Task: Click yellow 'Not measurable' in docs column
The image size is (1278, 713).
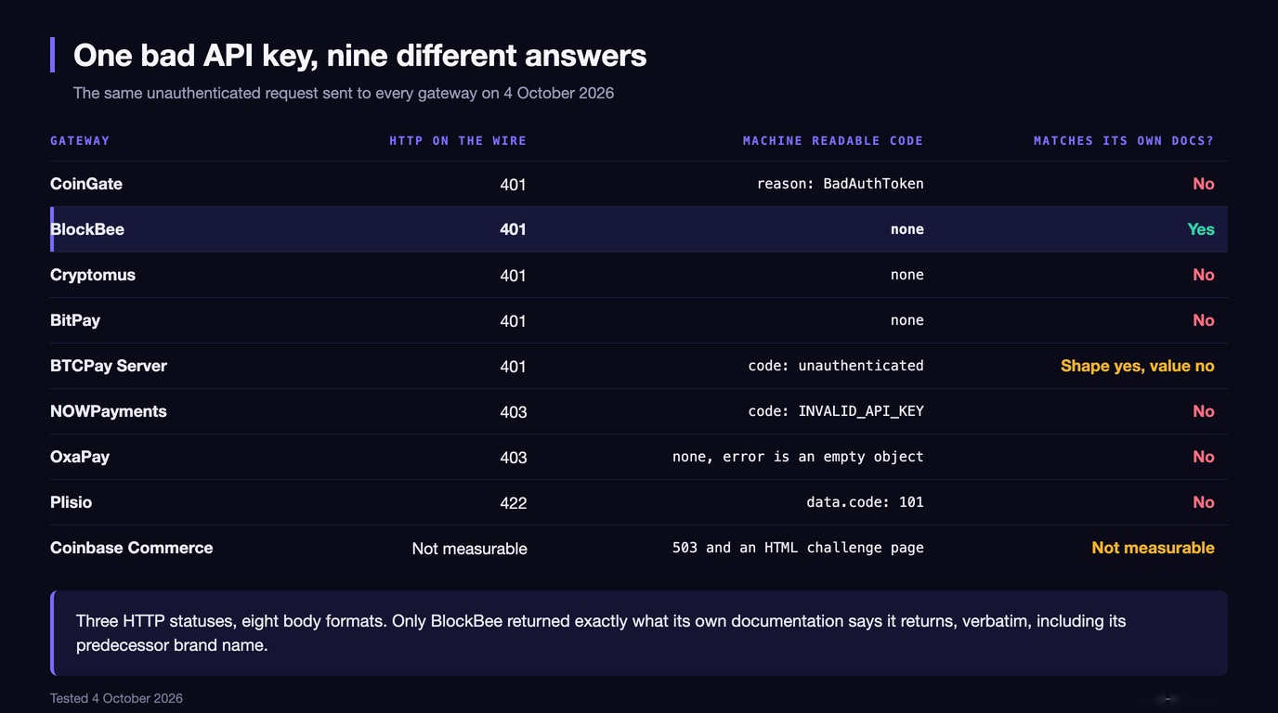Action: (1153, 548)
